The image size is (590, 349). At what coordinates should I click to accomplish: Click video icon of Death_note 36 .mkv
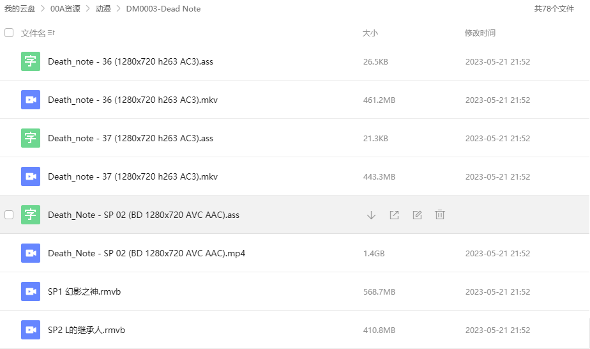pyautogui.click(x=30, y=100)
